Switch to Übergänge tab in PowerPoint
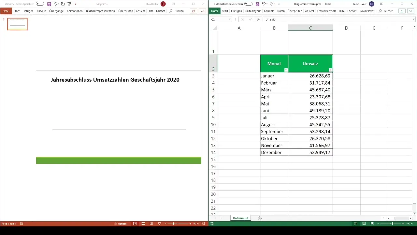Viewport: 417px width, 235px height. [56, 11]
